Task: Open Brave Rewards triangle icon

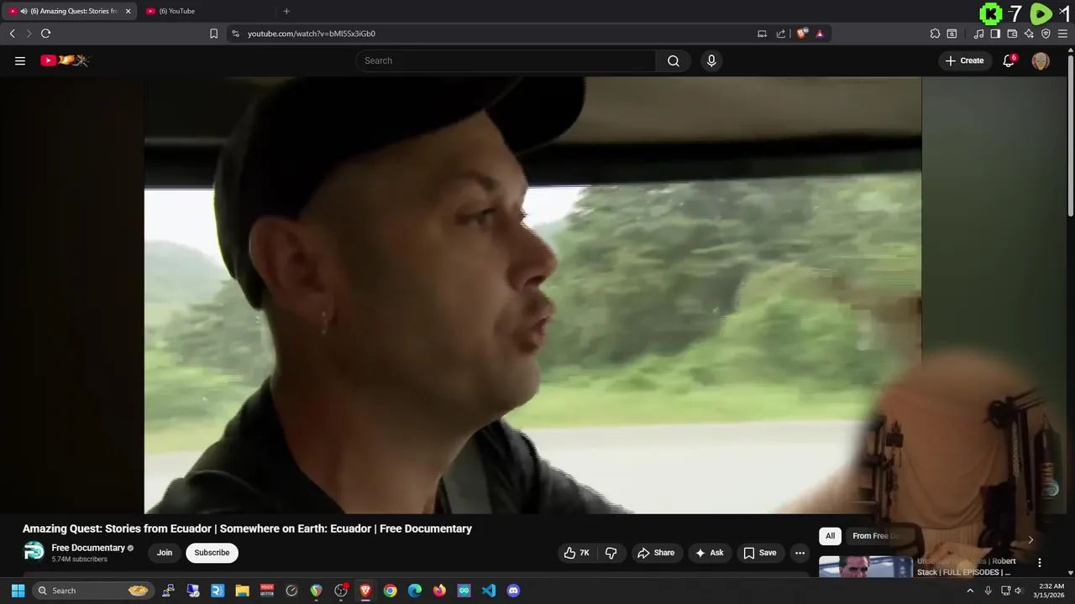Action: pyautogui.click(x=820, y=34)
